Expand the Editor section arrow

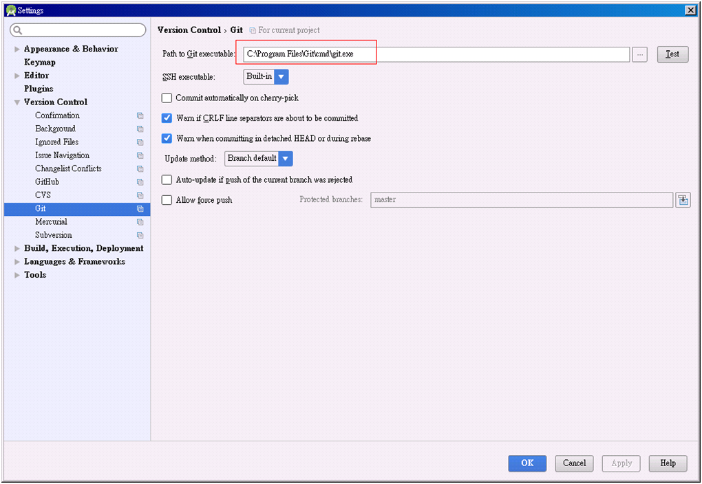pos(17,76)
